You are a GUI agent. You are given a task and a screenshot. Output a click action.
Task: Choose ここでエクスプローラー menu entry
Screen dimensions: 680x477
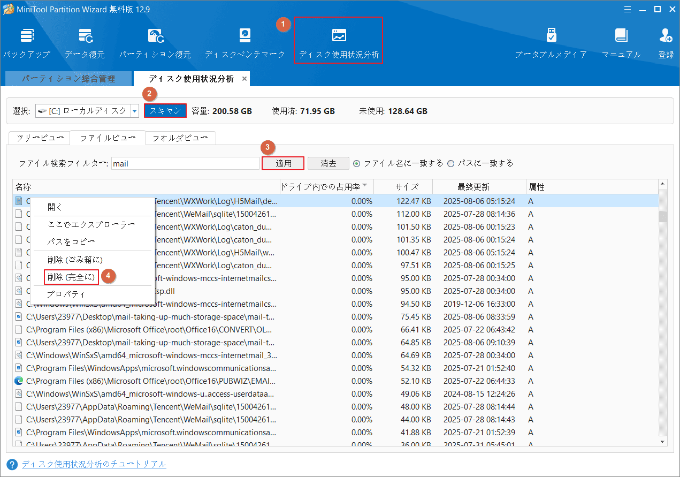pos(93,224)
